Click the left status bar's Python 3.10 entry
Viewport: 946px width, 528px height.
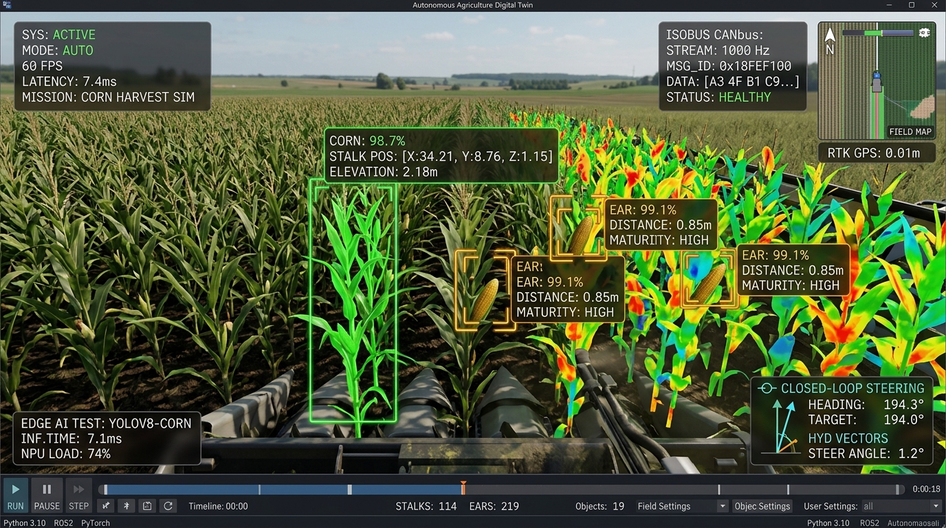(x=24, y=523)
